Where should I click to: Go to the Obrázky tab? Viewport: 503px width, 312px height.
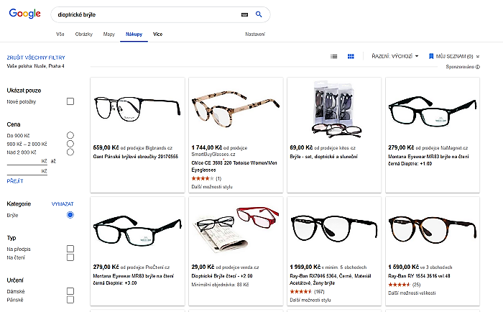coord(84,34)
